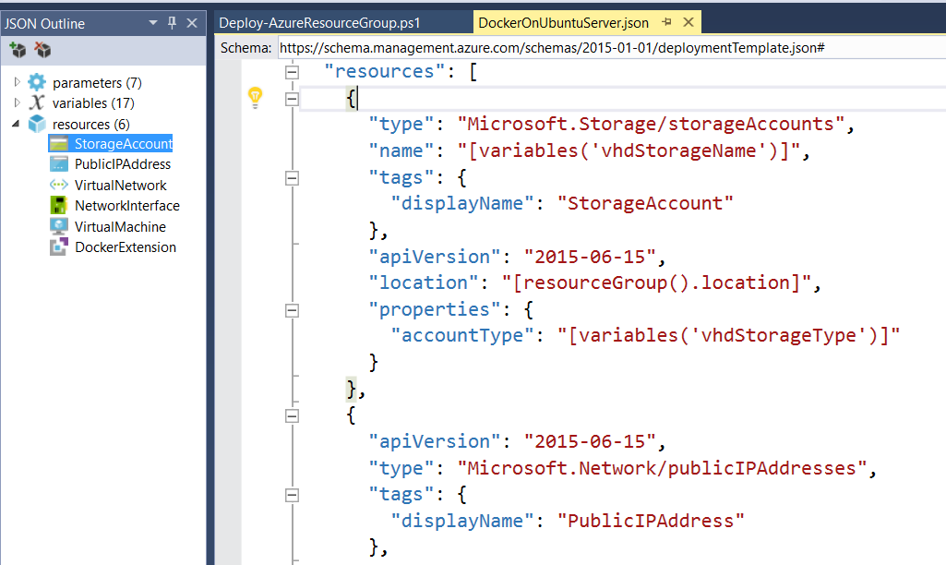Select the PublicIPAddress resource icon
Screen dimensions: 946x565
tap(59, 164)
